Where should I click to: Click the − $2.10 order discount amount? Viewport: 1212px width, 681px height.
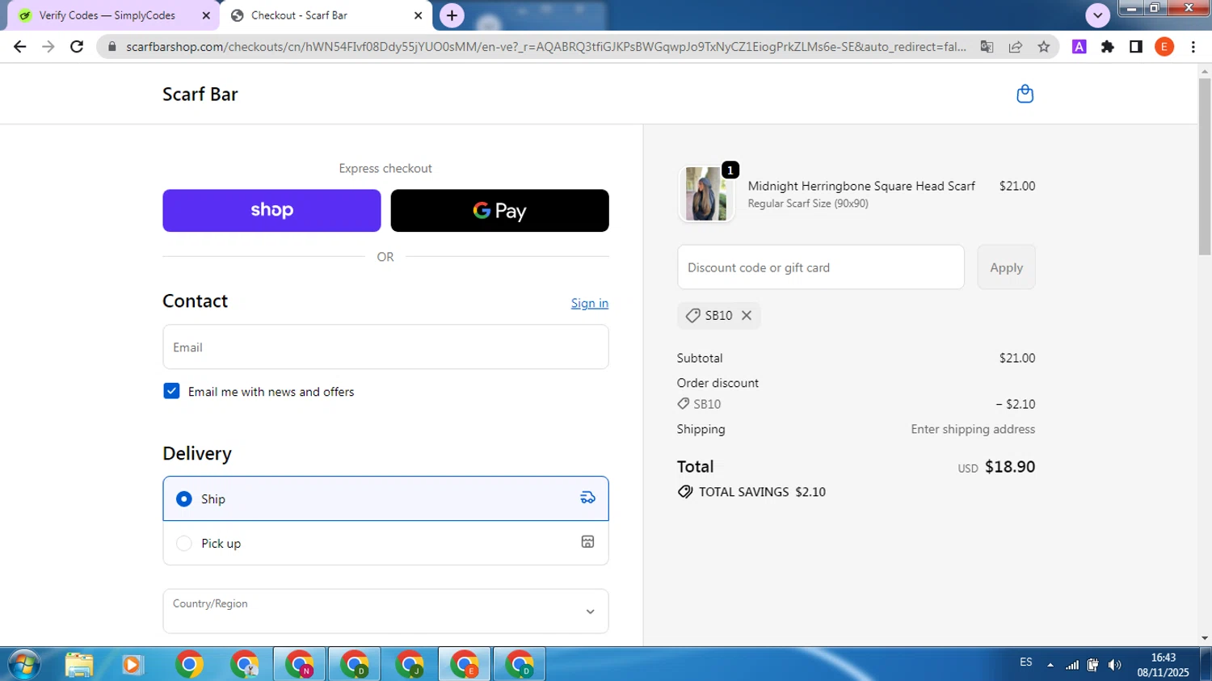pyautogui.click(x=1016, y=404)
